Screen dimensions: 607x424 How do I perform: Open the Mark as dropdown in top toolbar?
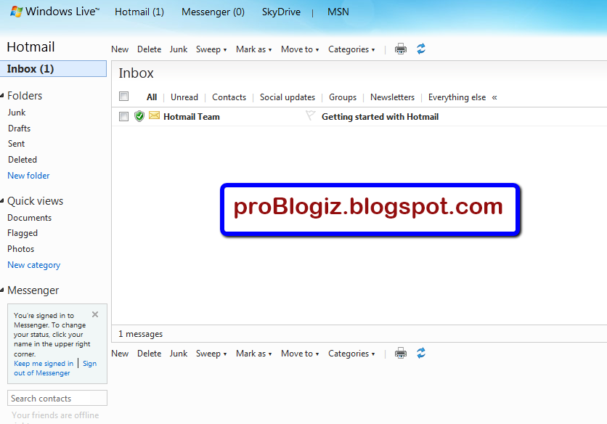click(254, 49)
